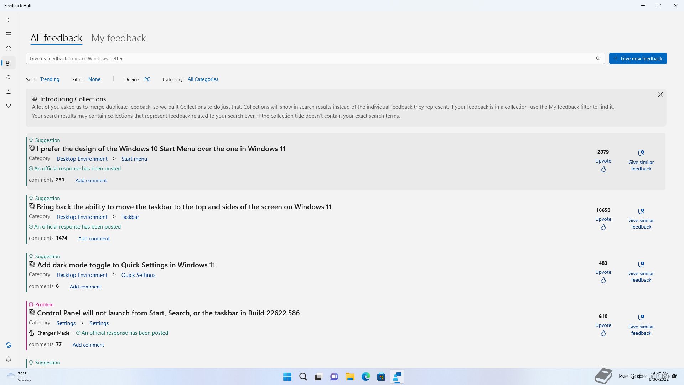The height and width of the screenshot is (385, 684).
Task: Open Task View on taskbar
Action: pos(318,377)
